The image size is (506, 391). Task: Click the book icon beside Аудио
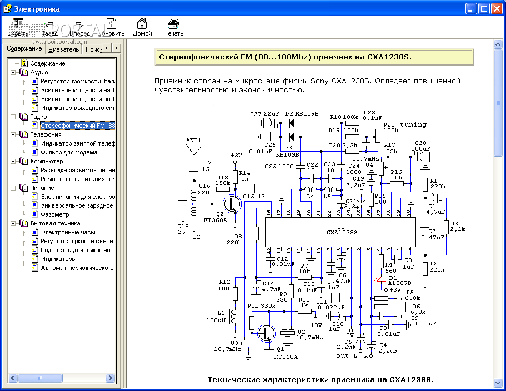23,72
